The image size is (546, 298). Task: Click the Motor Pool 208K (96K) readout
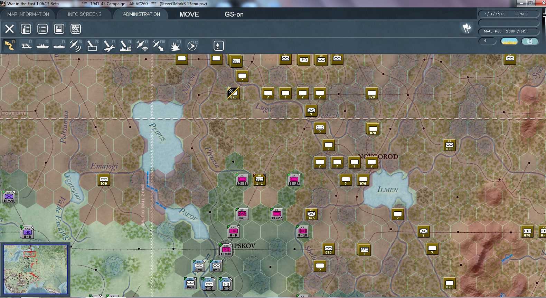click(x=509, y=31)
